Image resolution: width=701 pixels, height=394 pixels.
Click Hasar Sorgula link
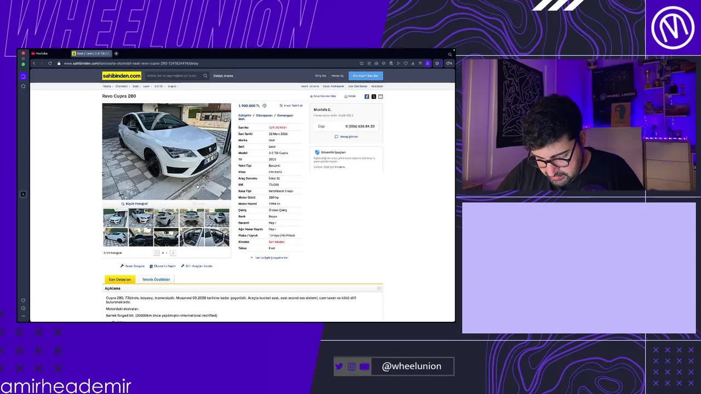(x=133, y=266)
